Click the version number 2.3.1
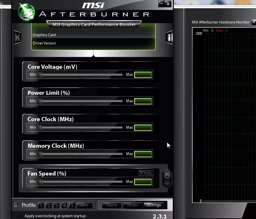The height and width of the screenshot is (219, 256). pos(160,216)
